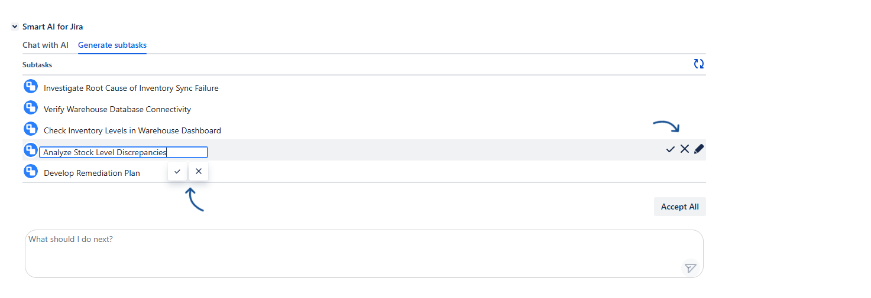The height and width of the screenshot is (298, 871).
Task: Select the Develop Remediation Plan subtask
Action: pos(92,173)
